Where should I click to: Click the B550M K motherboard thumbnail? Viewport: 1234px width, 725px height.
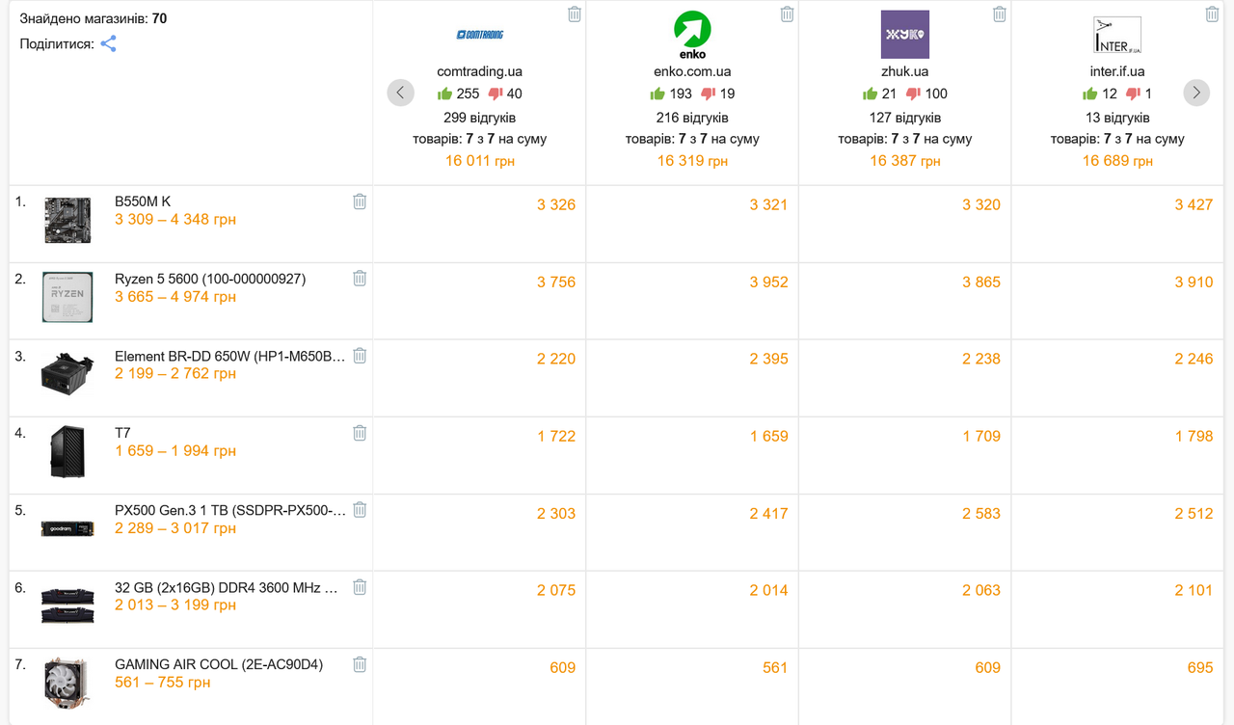point(67,220)
